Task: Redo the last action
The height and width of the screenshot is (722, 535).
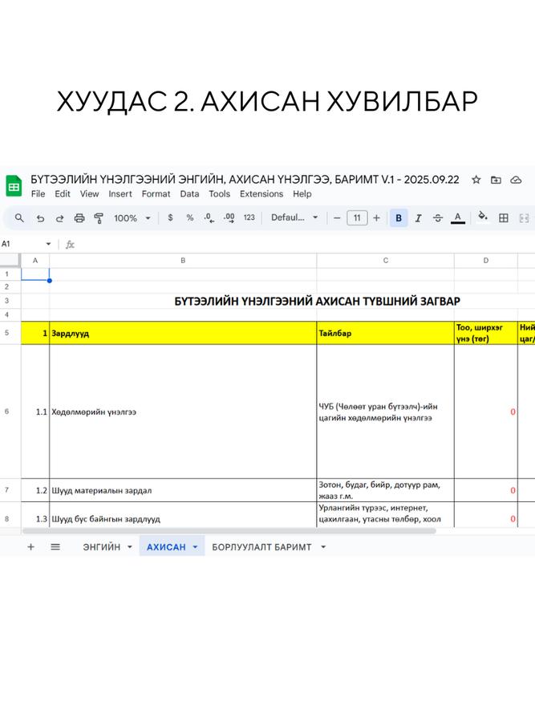Action: 60,217
